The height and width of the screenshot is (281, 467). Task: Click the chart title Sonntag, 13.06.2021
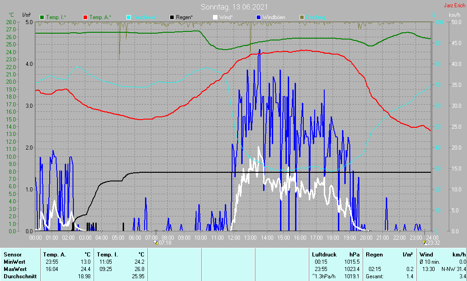click(234, 7)
